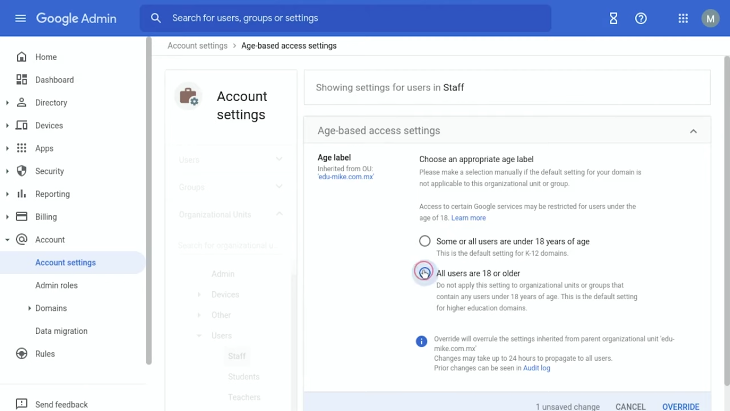The width and height of the screenshot is (730, 411).
Task: Open the Help question mark icon
Action: (x=641, y=18)
